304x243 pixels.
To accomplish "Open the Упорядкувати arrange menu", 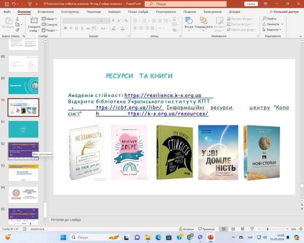I will click(x=203, y=24).
